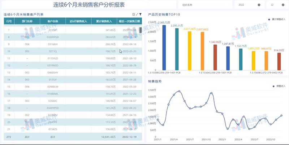Click the total row date 2022-12-19
This screenshot has width=289, height=145.
pos(129,137)
